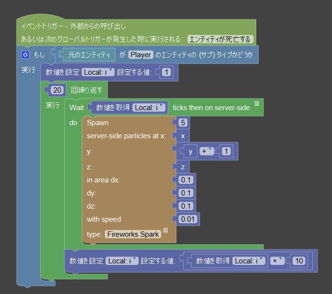Screen dimensions: 332x294
Task: Open the Local: i dropdown in the first 数値を設定 block
Action: (98, 72)
